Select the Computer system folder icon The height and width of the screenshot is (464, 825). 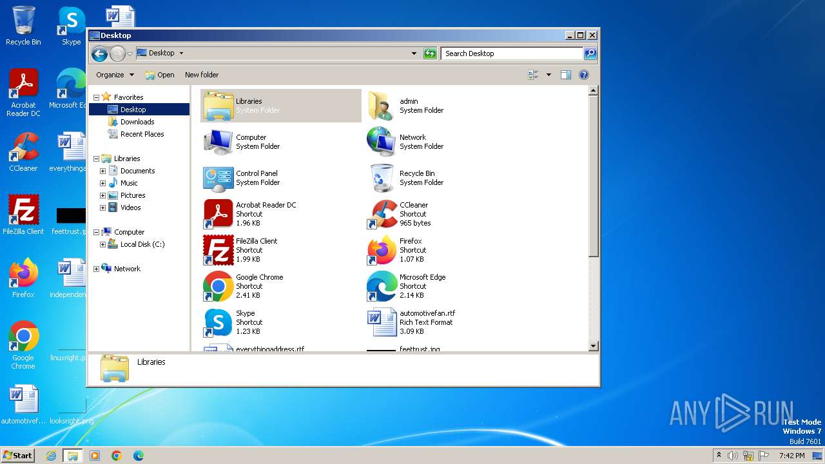coord(218,142)
